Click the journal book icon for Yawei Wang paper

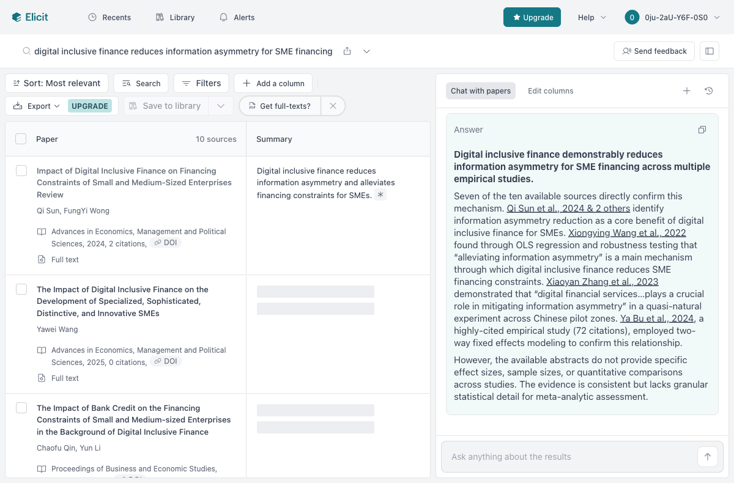point(42,350)
